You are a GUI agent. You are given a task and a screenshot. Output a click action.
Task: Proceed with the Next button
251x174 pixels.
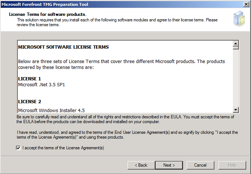point(169,165)
